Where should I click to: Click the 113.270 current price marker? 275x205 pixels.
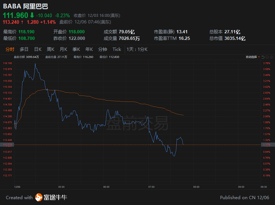[7, 145]
